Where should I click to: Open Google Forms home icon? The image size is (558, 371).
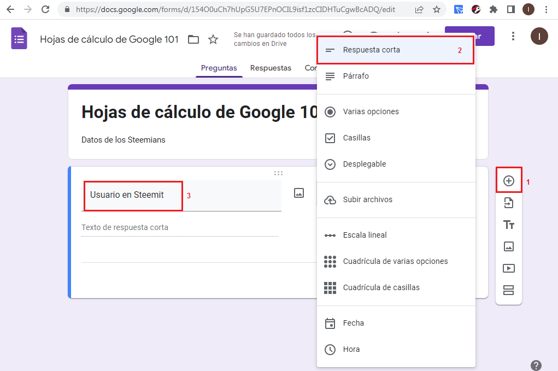point(19,38)
